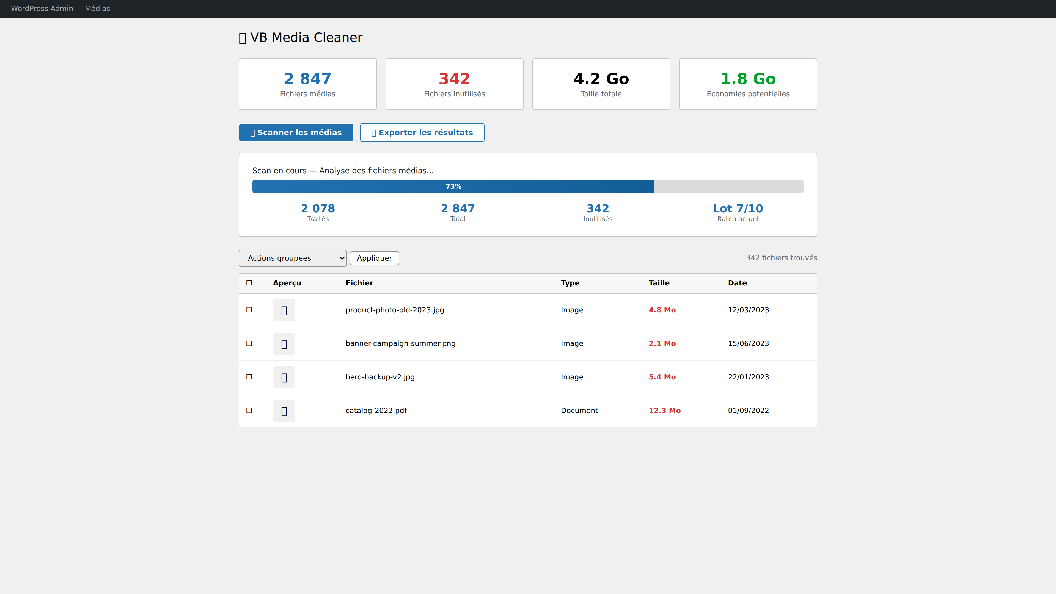1056x594 pixels.
Task: Click the 1.8 Go Économies potentielles card
Action: 748,84
